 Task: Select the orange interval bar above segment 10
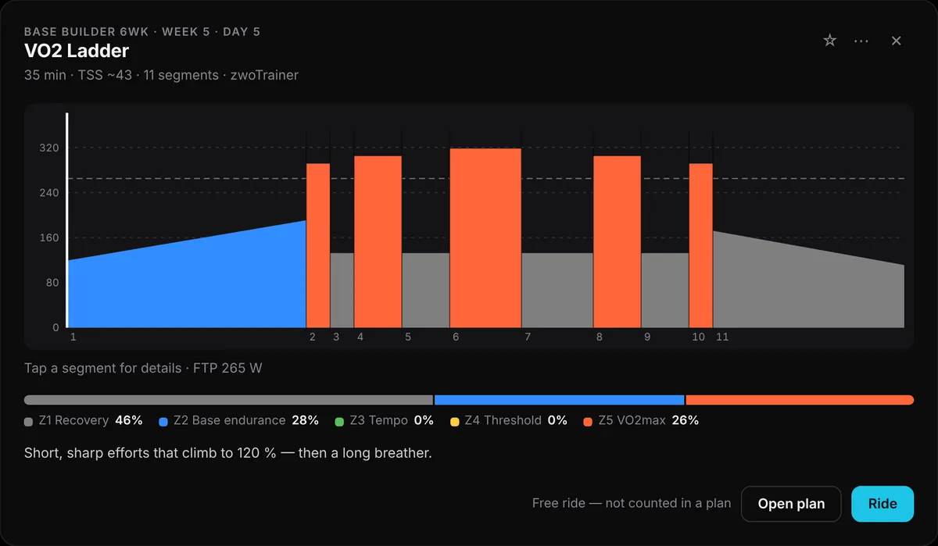701,245
